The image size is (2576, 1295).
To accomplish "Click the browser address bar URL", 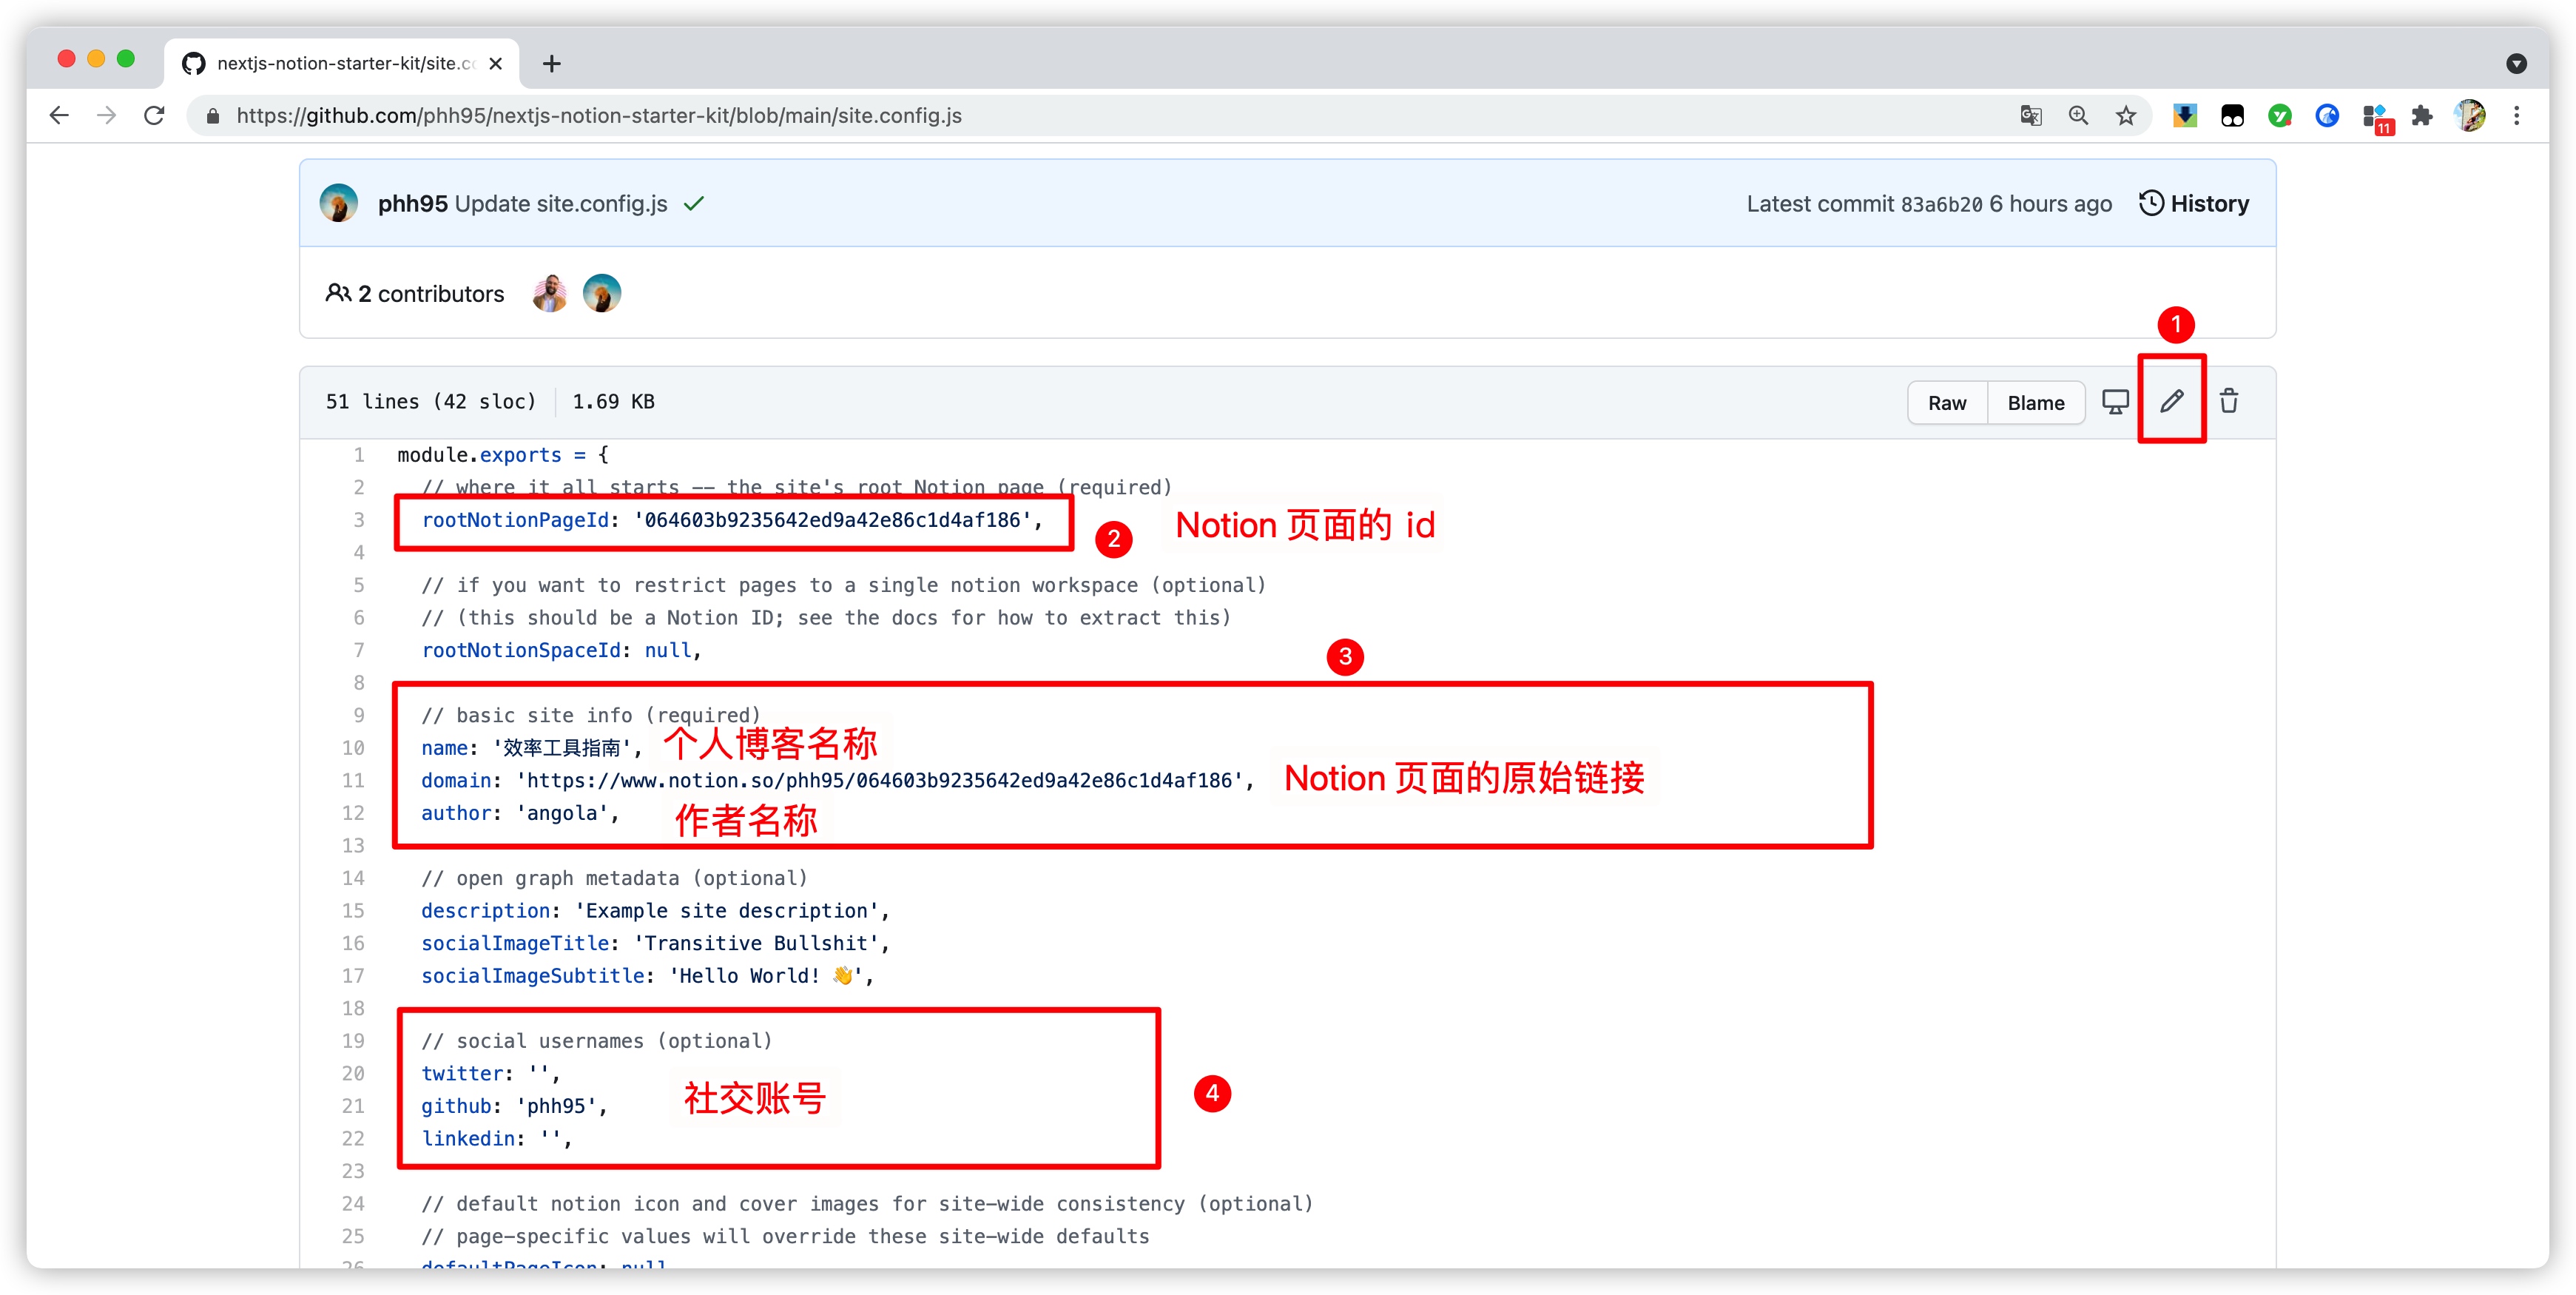I will point(600,116).
